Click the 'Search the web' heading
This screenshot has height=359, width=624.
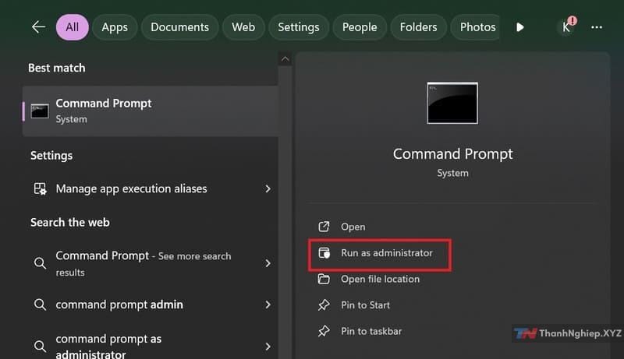pos(70,223)
